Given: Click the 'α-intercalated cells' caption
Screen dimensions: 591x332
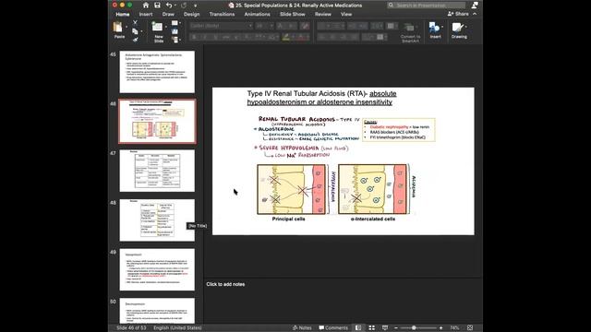Looking at the screenshot, I should pyautogui.click(x=373, y=219).
